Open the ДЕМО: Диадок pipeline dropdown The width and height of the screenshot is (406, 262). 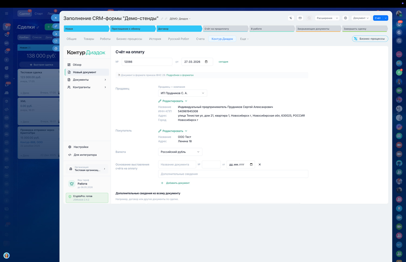180,19
